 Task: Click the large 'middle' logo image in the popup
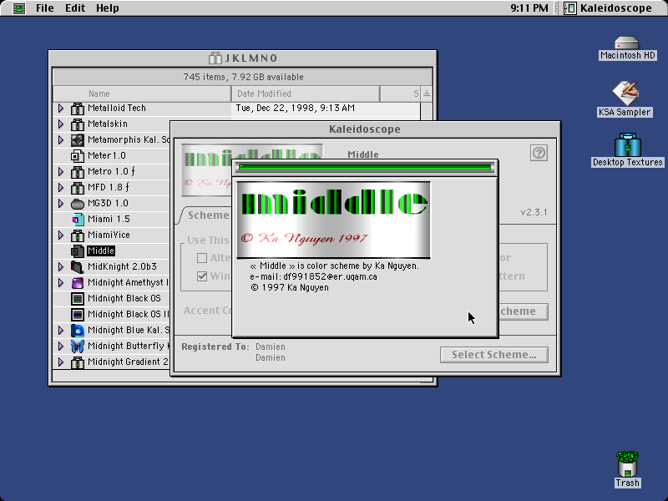333,220
